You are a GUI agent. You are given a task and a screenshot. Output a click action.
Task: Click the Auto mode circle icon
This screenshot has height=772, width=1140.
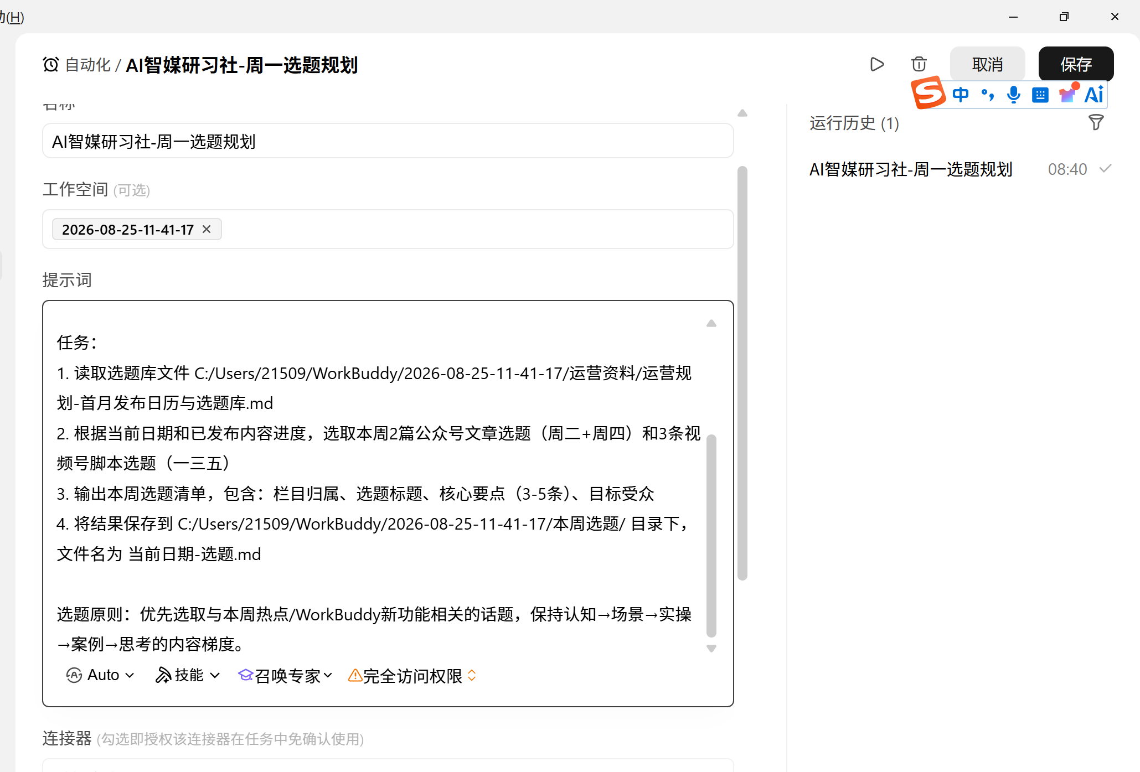click(x=74, y=675)
